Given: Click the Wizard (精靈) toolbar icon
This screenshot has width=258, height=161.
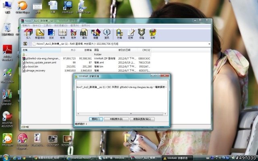Looking at the screenshot, I should coord(96,34).
